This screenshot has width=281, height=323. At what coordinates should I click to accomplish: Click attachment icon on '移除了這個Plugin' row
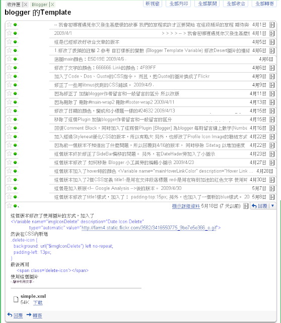[x=272, y=120]
